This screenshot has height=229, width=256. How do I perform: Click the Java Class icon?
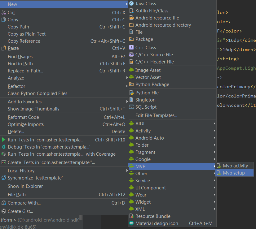click(131, 4)
